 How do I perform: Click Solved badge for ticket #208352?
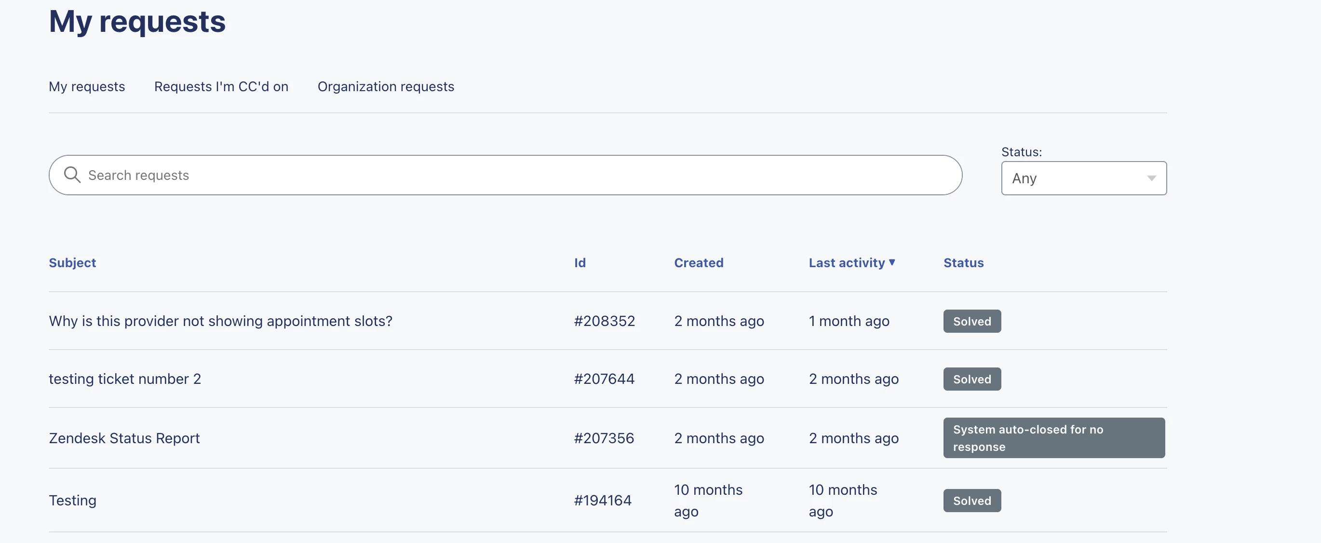tap(972, 322)
